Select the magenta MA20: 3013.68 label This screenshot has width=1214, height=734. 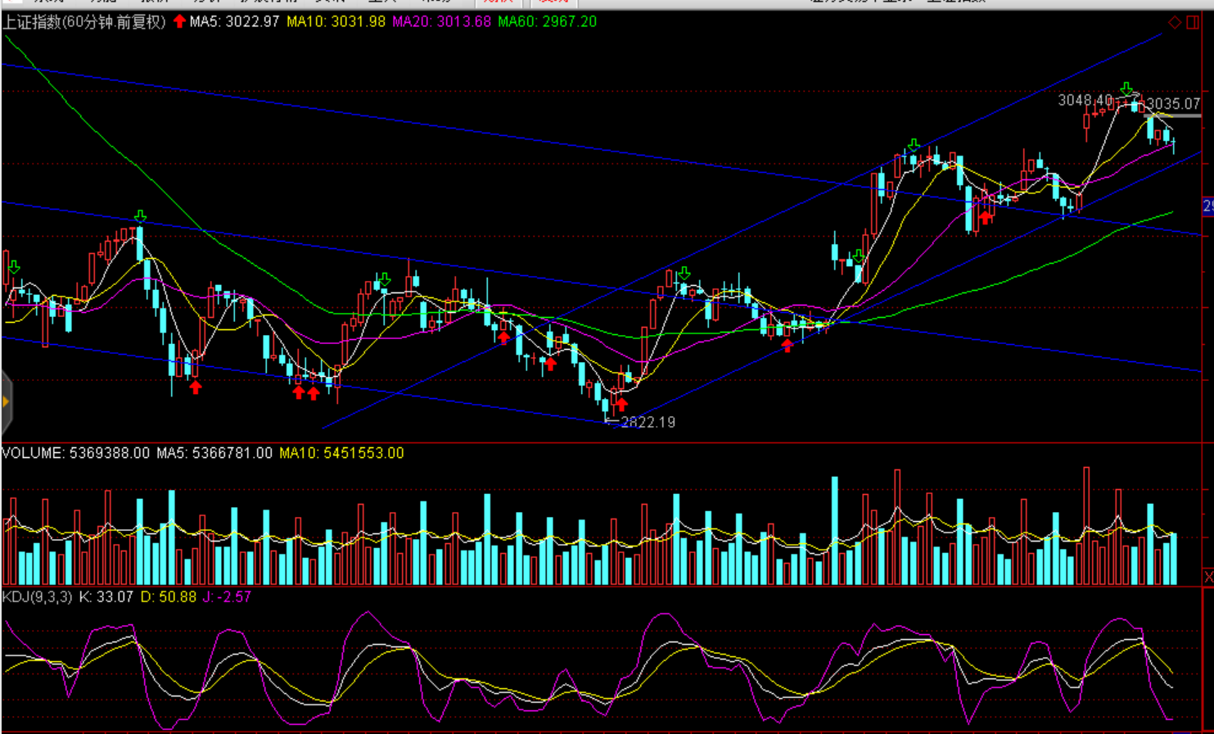[x=441, y=22]
